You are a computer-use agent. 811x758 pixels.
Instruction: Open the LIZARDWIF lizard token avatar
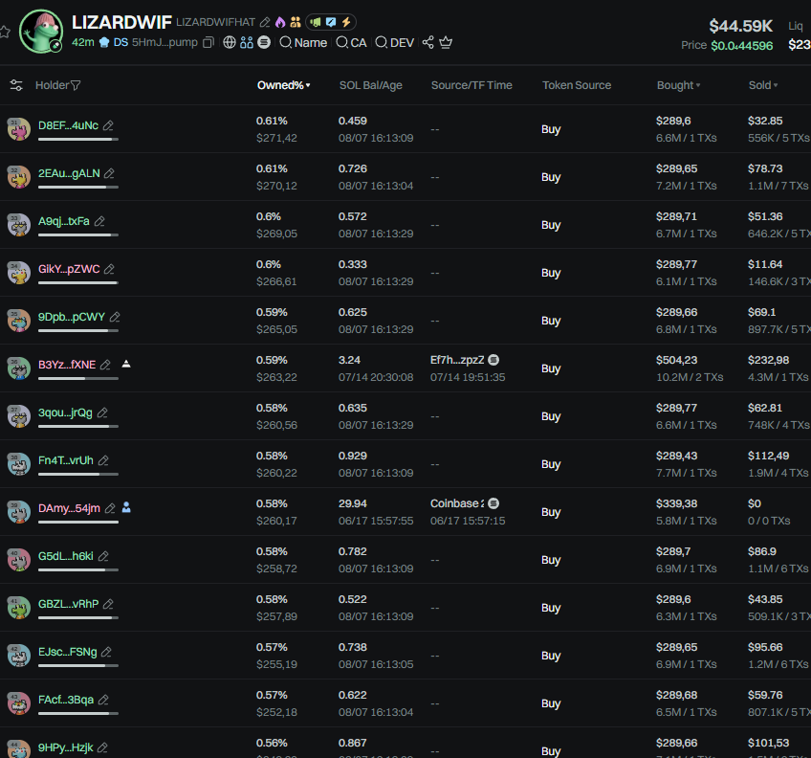[41, 31]
